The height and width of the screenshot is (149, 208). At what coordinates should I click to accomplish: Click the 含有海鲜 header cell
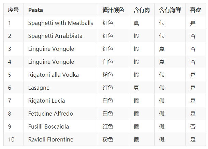[170, 10]
